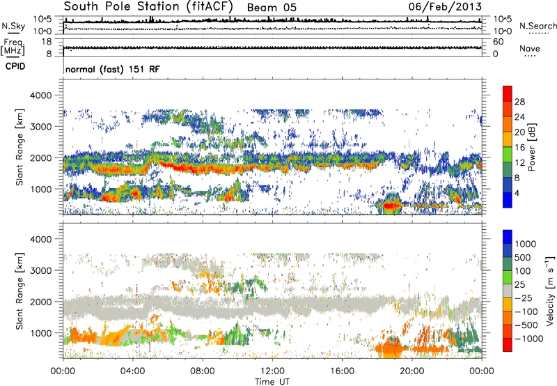Click the "24" tick on the Power colorbar
The width and height of the screenshot is (557, 386).
coord(519,117)
